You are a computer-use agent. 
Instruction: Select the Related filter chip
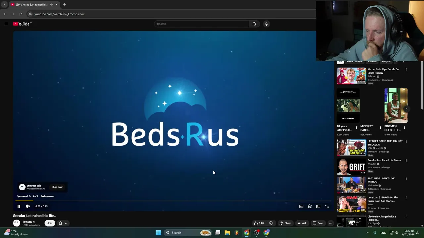[372, 62]
